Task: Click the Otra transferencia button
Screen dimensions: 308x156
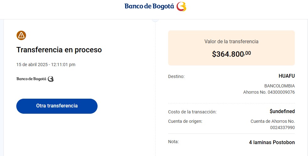Action: click(x=57, y=106)
